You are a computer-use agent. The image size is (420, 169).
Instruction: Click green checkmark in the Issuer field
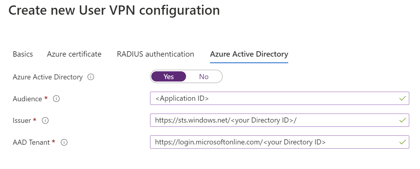pyautogui.click(x=403, y=120)
